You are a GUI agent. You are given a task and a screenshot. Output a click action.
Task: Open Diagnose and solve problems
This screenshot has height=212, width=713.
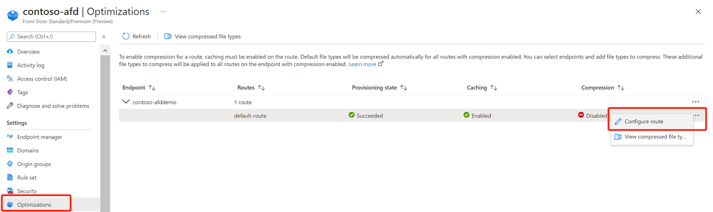point(53,106)
